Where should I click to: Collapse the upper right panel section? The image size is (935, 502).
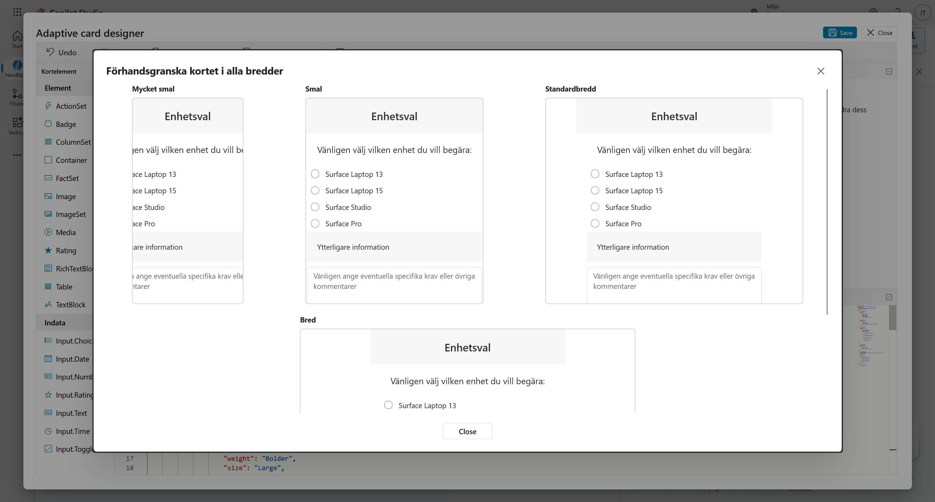click(x=889, y=72)
